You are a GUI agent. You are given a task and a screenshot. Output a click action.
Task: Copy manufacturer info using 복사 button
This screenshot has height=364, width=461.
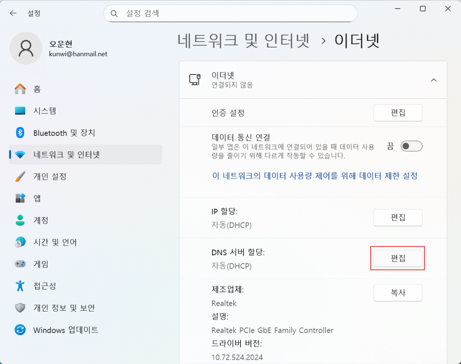[398, 292]
